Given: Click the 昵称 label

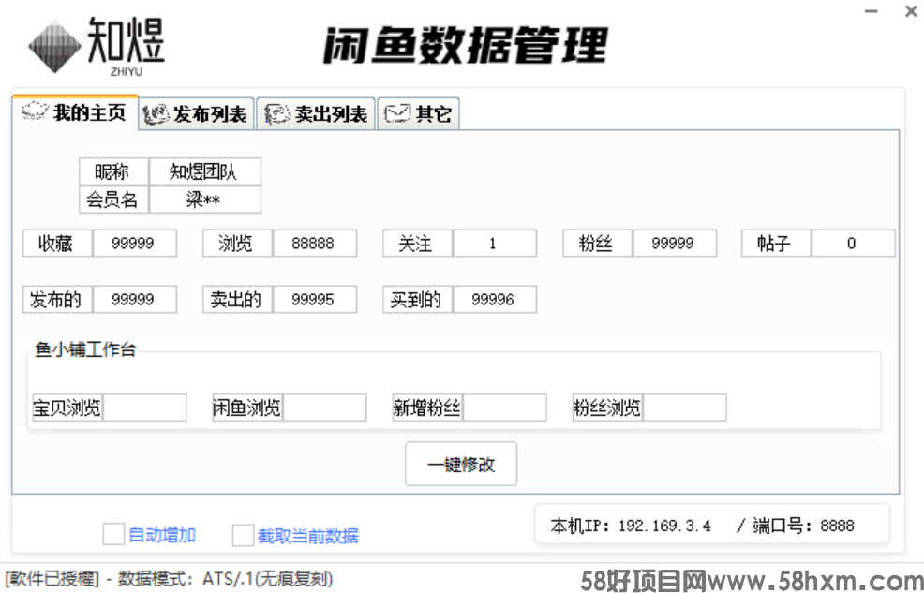Looking at the screenshot, I should [113, 172].
